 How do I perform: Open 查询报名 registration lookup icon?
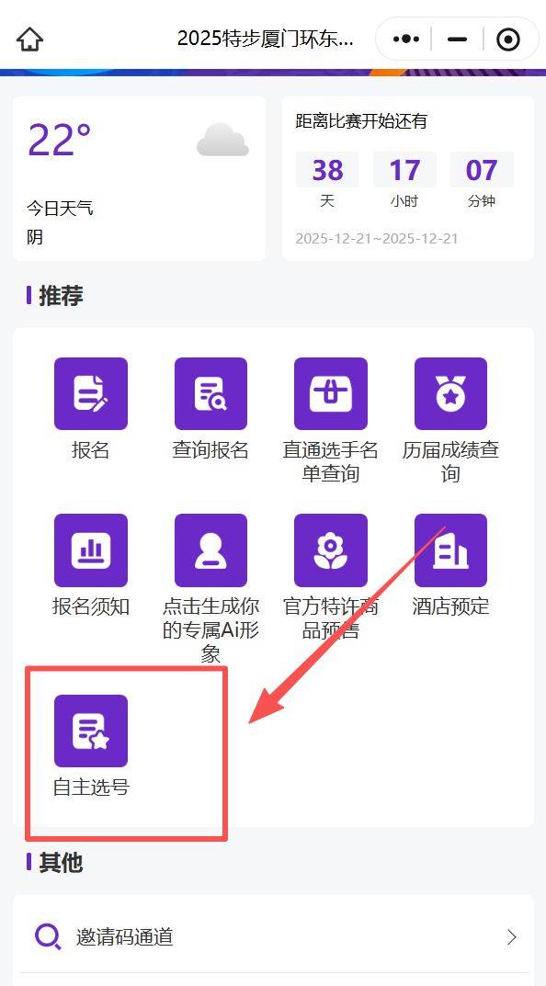coord(210,393)
